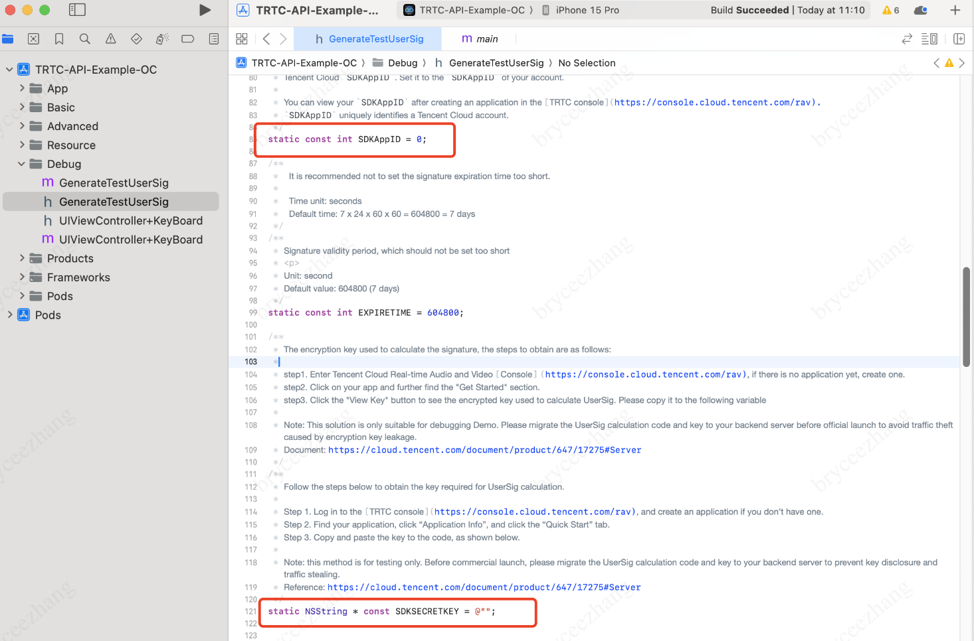
Task: Open the Issue navigator warning icon
Action: click(111, 39)
